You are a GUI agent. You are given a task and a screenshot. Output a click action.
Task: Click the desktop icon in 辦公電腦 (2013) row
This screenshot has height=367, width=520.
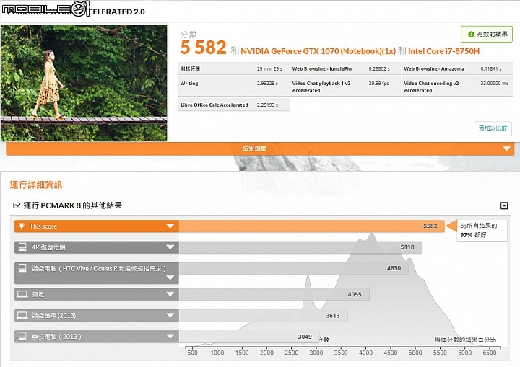[x=22, y=336]
